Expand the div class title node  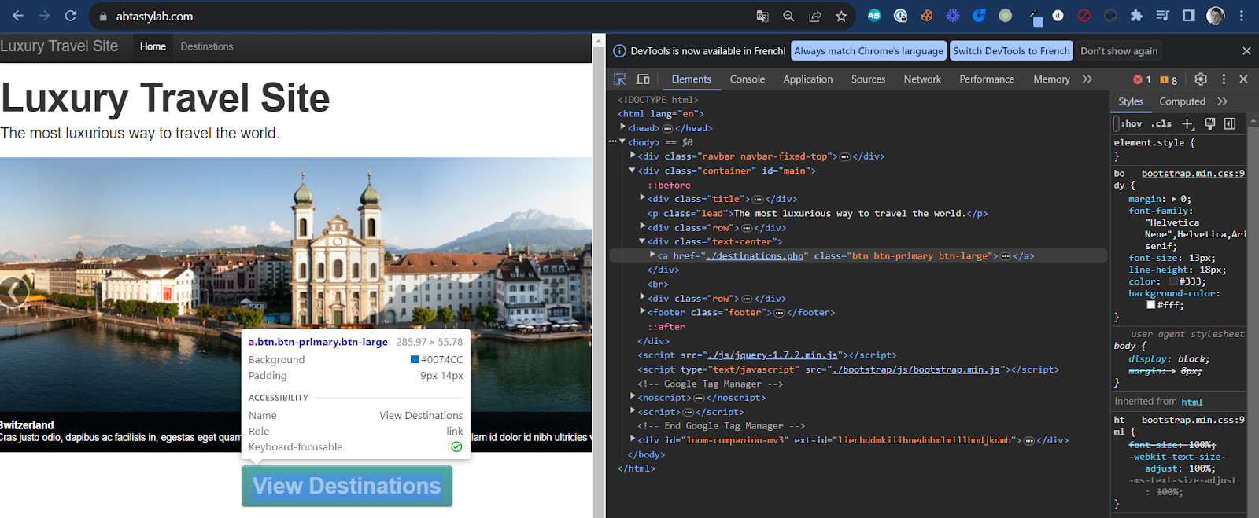[x=643, y=198]
